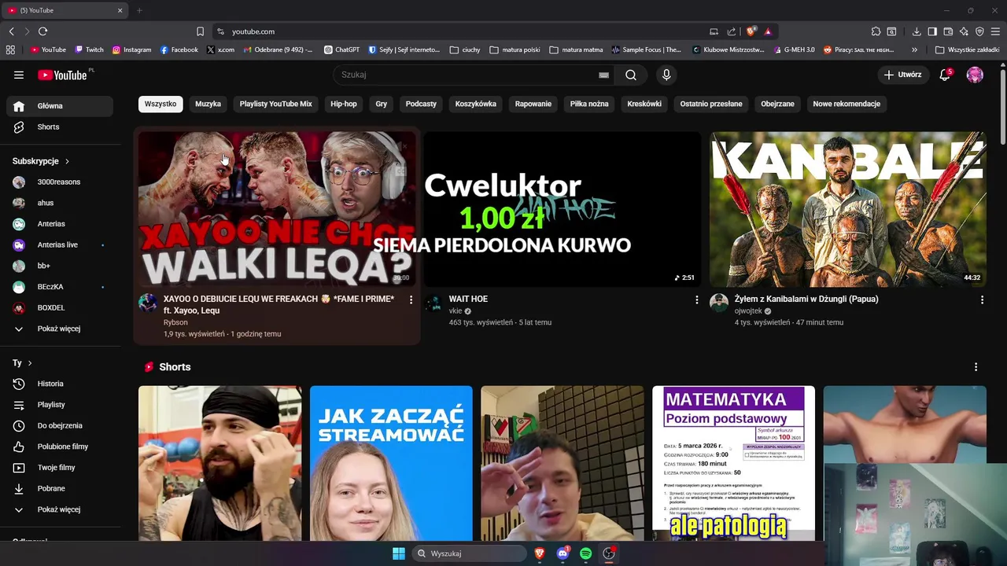Go to Główna in the sidebar

tap(61, 106)
